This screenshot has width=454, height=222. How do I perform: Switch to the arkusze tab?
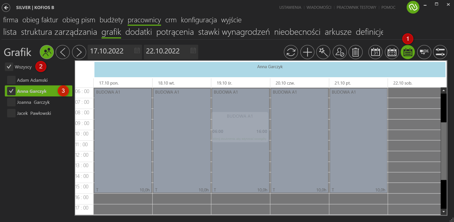click(x=338, y=32)
